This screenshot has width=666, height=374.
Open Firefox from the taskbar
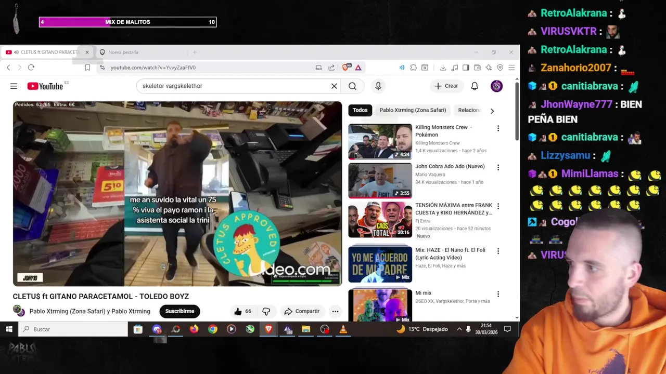[194, 329]
